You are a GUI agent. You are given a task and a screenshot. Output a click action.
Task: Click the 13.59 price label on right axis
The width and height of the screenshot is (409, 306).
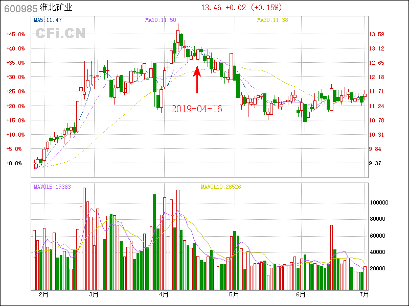pyautogui.click(x=377, y=34)
